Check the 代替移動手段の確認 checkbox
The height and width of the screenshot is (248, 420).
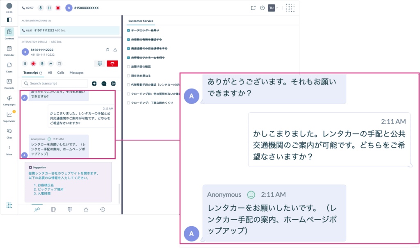coord(128,84)
